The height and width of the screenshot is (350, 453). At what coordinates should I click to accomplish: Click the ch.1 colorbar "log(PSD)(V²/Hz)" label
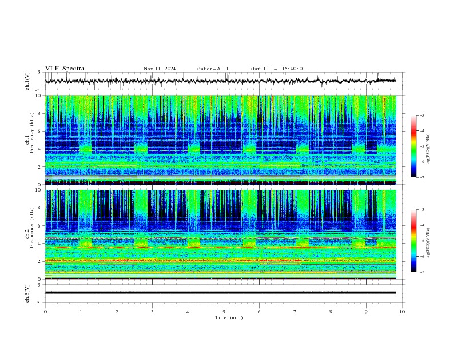(428, 149)
